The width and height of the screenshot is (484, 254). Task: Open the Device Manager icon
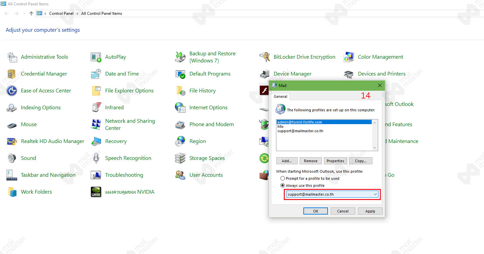(x=265, y=74)
